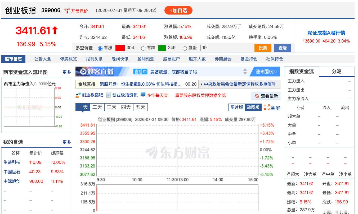Open 重要股东股权质押数据全览 link

click(200, 95)
